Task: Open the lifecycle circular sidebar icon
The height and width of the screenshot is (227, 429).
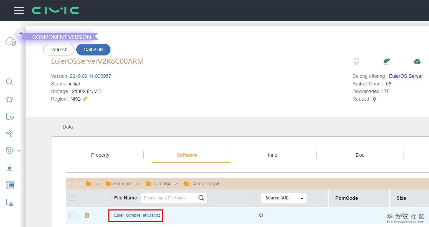Action: click(10, 151)
